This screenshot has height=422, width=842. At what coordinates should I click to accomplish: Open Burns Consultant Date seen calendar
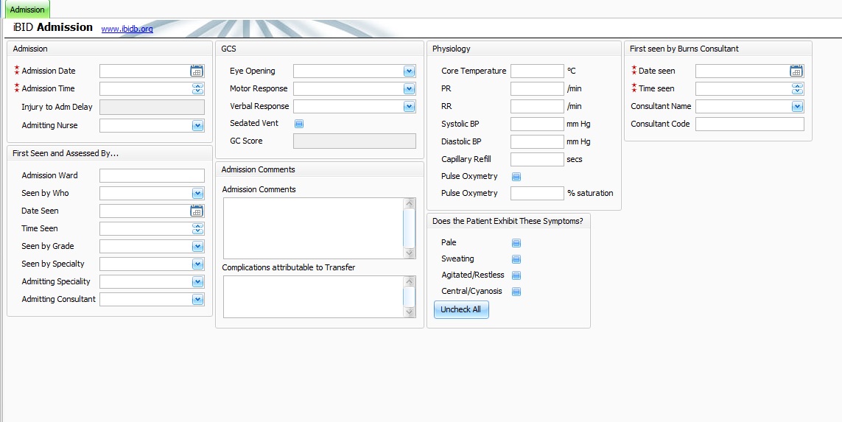[796, 71]
